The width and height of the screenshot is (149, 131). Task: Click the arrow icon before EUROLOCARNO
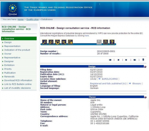(100, 79)
